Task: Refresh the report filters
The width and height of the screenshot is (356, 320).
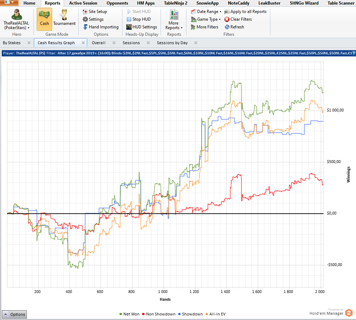Action: [234, 27]
